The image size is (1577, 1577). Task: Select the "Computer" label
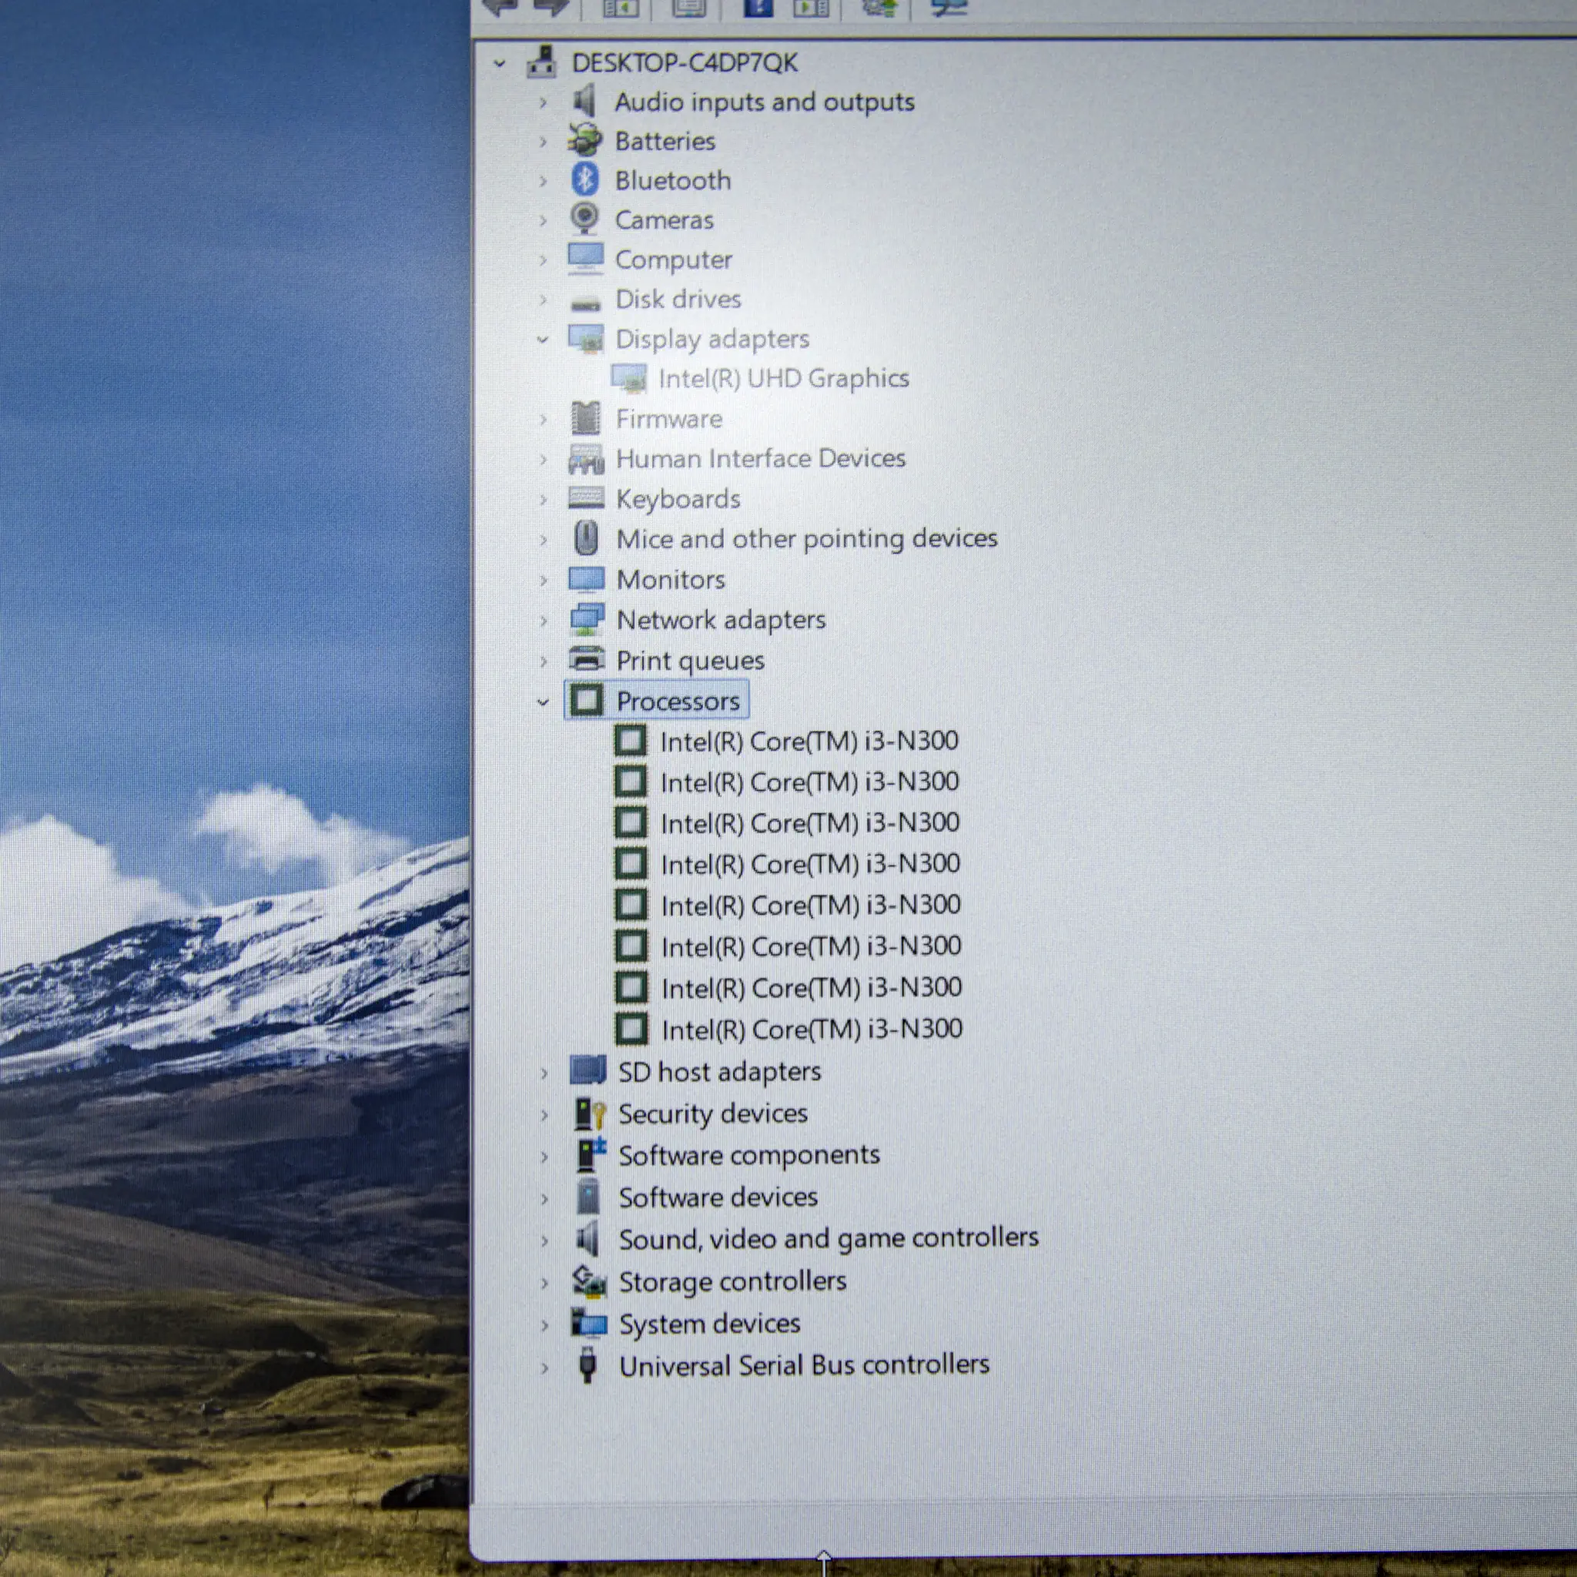pos(675,259)
